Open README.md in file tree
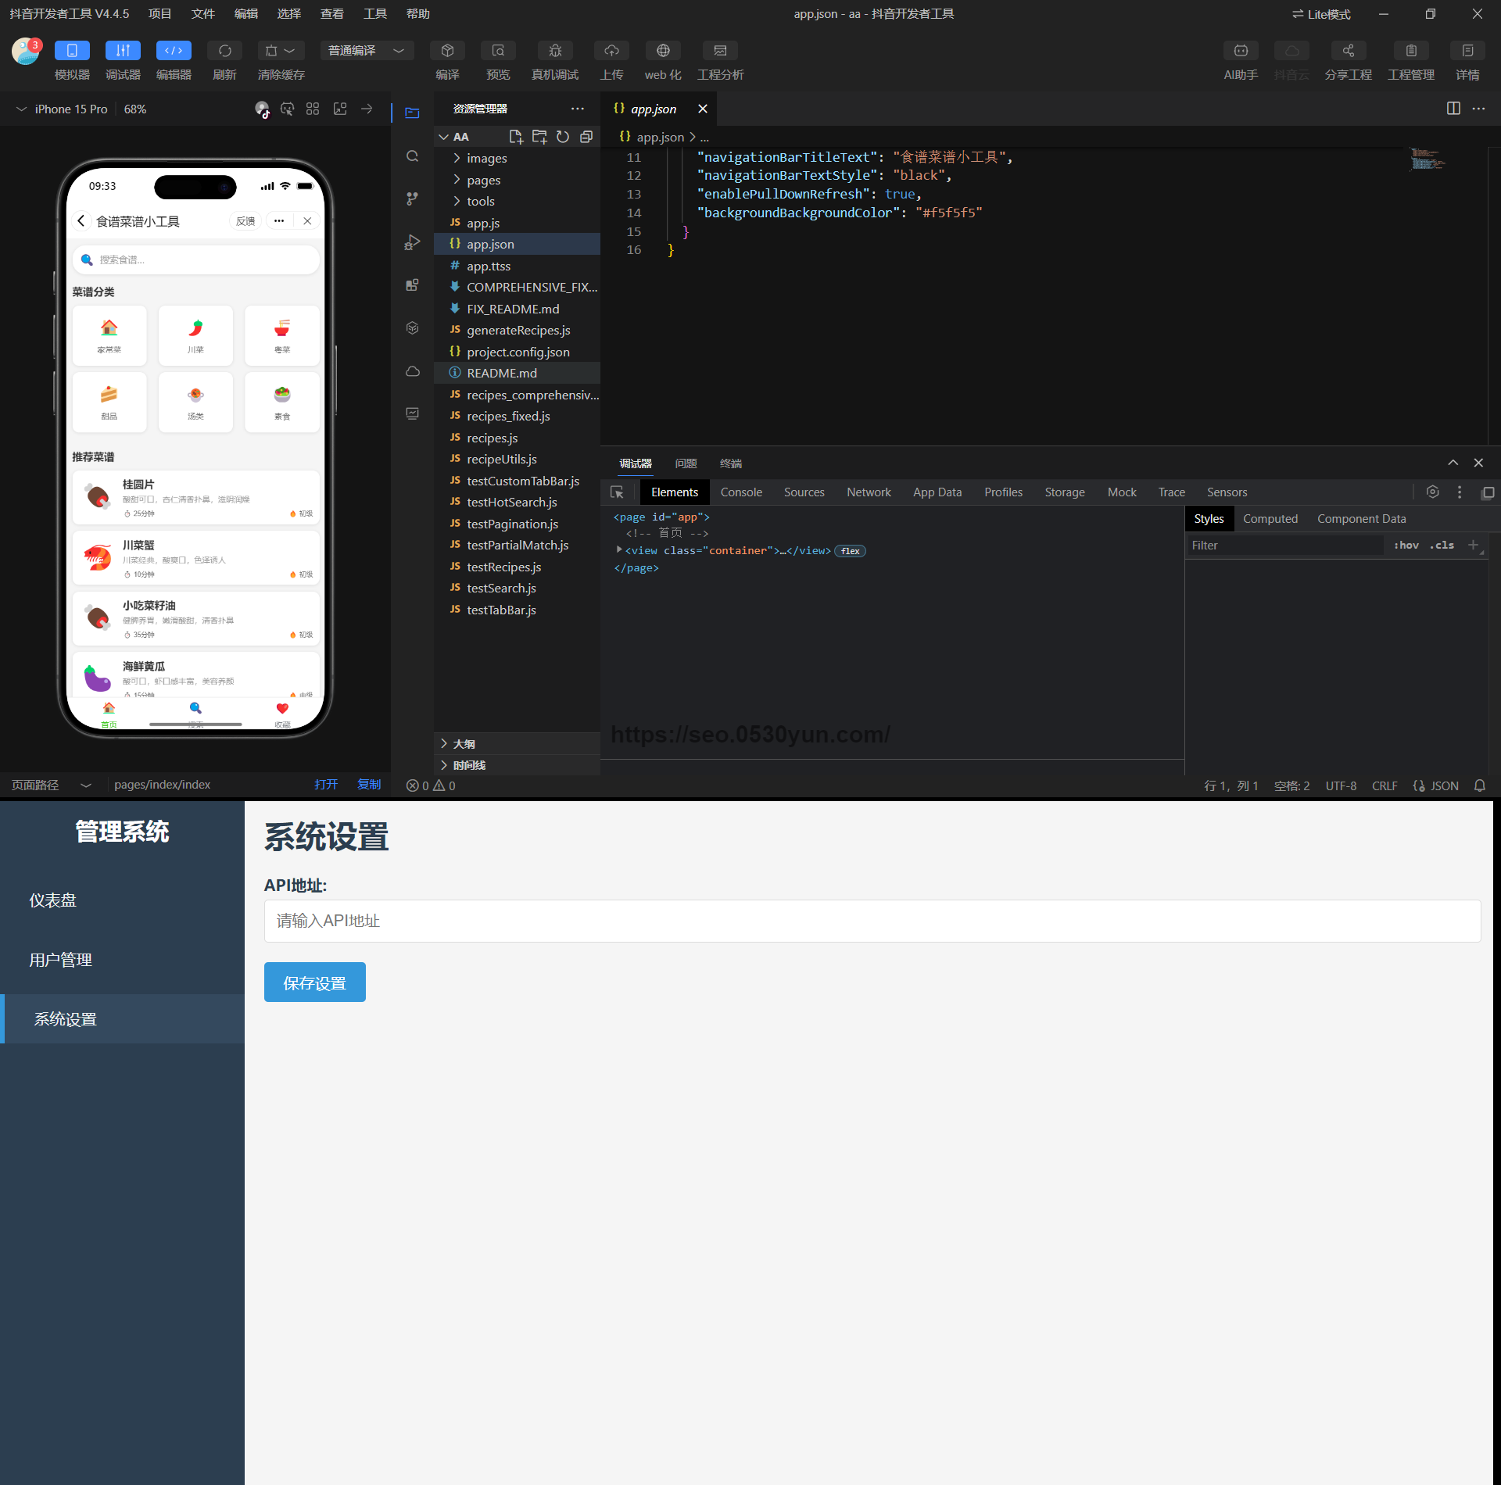 pyautogui.click(x=502, y=374)
